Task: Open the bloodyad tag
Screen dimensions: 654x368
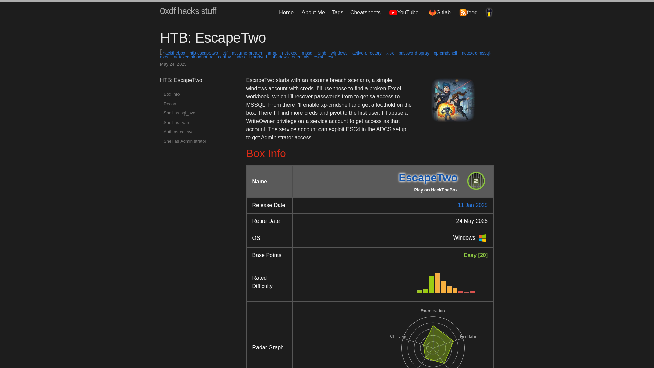Action: [x=258, y=57]
